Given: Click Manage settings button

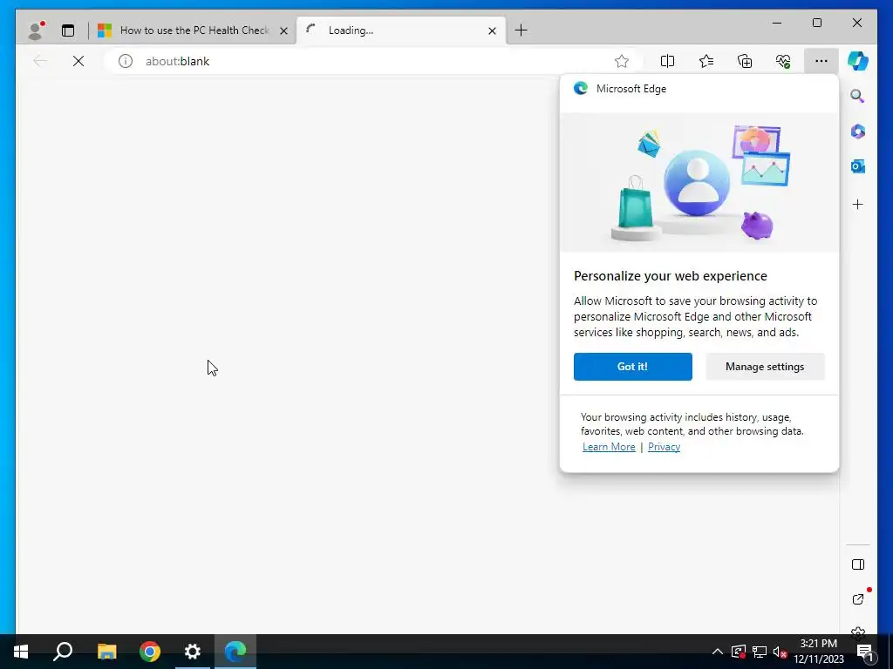Looking at the screenshot, I should click(x=765, y=367).
